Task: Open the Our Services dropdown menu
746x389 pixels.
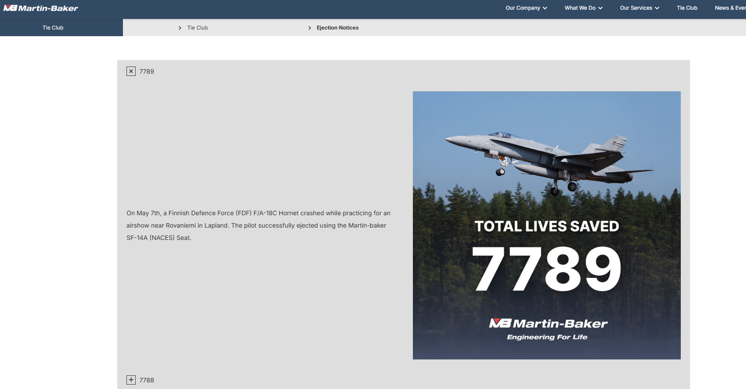Action: pyautogui.click(x=639, y=8)
